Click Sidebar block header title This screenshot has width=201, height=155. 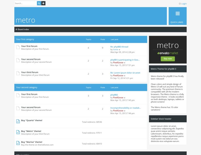[x=161, y=119]
